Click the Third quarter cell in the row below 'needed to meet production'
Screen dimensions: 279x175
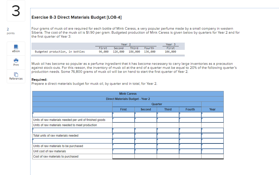168,130
